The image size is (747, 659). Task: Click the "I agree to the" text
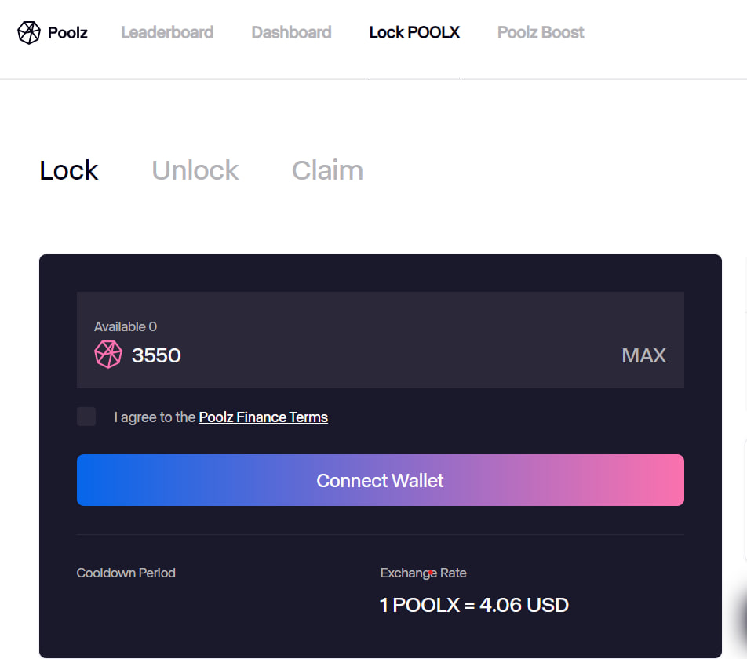[x=155, y=417]
